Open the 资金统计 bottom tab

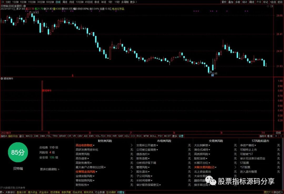click(44, 192)
